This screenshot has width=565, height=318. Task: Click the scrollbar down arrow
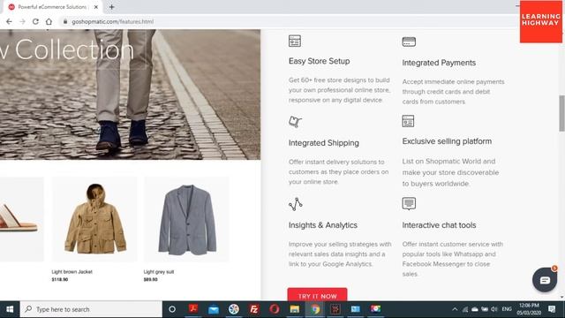click(x=561, y=298)
